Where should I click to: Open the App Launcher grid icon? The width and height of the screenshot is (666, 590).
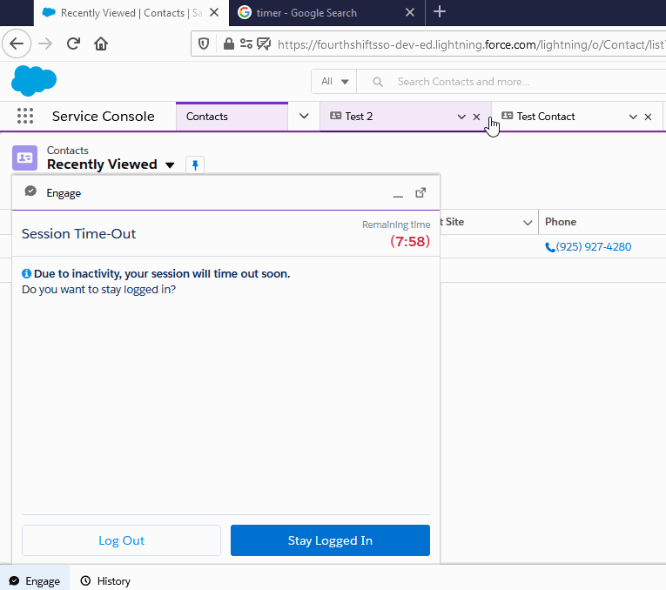[25, 117]
